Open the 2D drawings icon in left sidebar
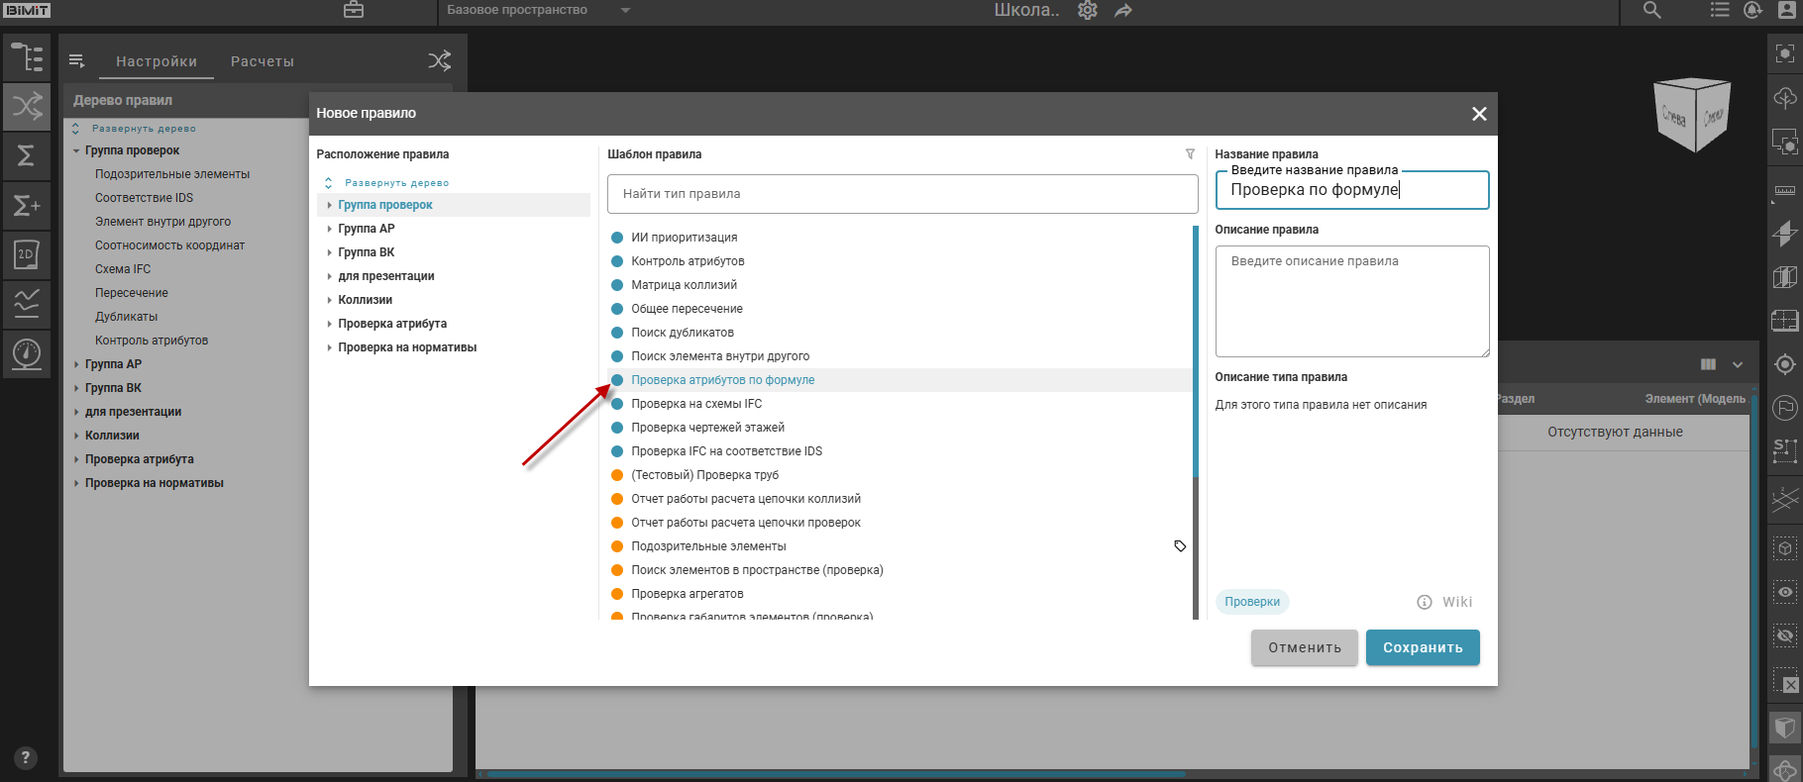Image resolution: width=1803 pixels, height=782 pixels. (x=27, y=254)
